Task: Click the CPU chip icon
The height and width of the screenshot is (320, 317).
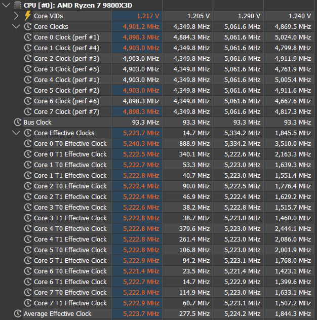Action: (x=18, y=5)
